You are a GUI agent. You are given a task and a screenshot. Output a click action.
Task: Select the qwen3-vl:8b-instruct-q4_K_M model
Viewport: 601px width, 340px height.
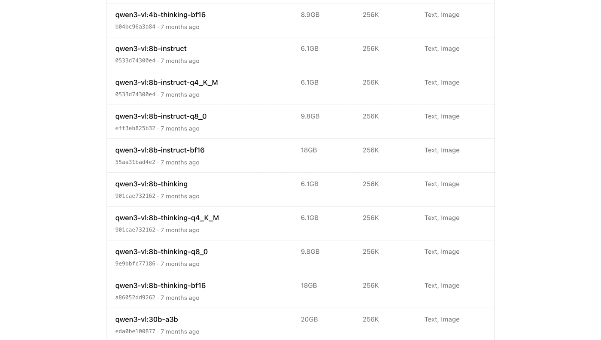point(167,83)
